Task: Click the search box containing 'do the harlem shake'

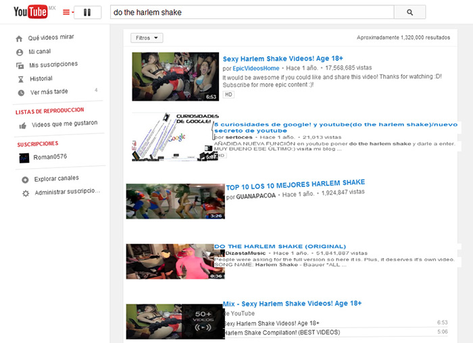Action: (x=252, y=12)
